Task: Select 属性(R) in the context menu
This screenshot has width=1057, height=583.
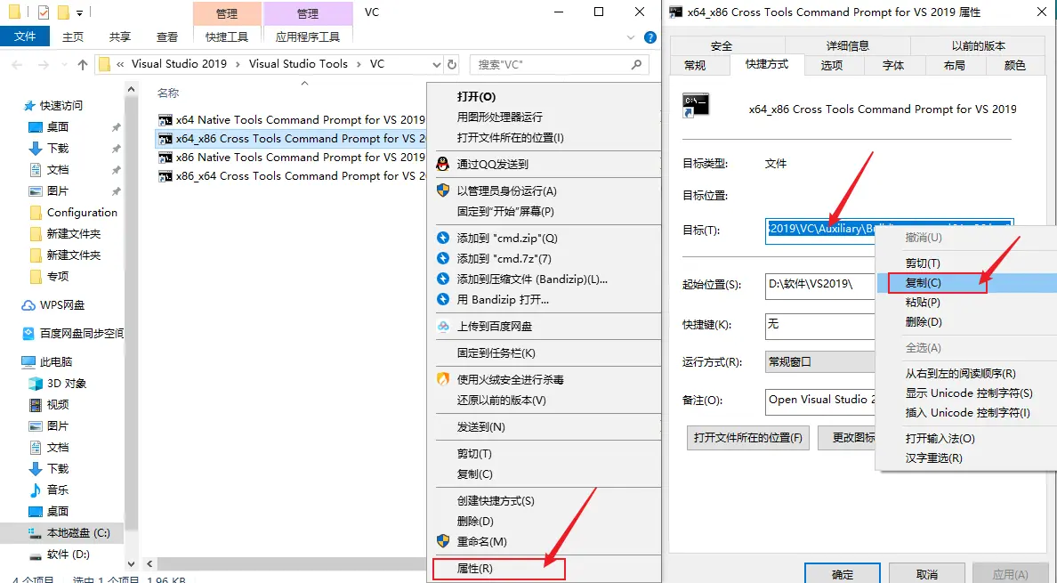Action: tap(497, 569)
